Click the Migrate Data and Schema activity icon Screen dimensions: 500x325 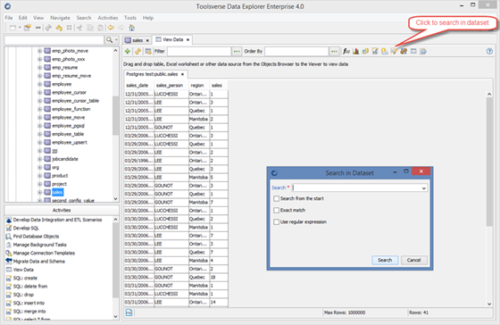[9, 262]
